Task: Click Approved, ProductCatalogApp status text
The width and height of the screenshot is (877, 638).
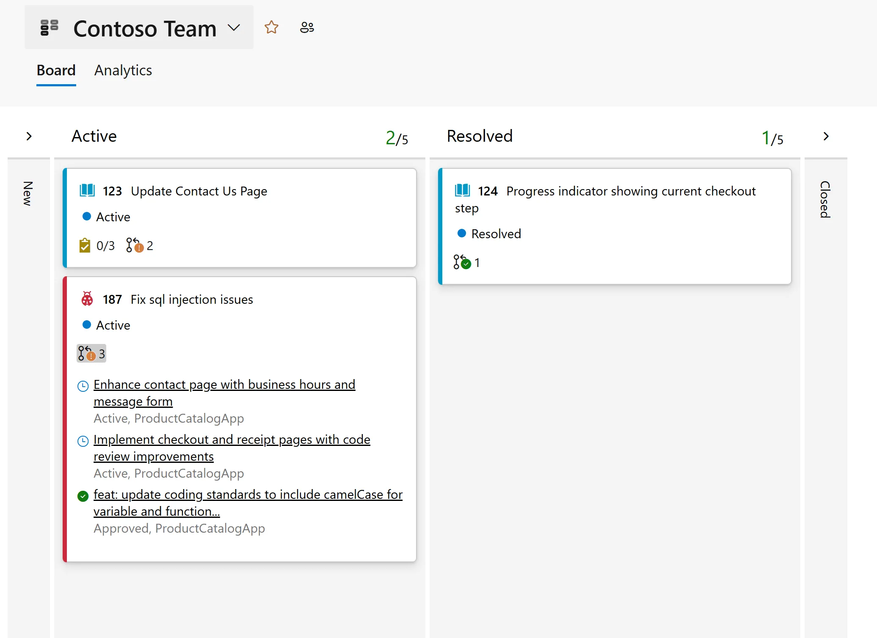Action: (x=179, y=528)
